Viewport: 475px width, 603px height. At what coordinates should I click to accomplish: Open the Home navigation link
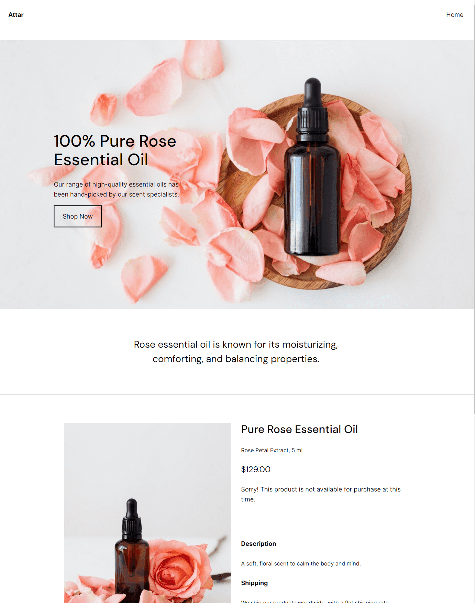[454, 15]
